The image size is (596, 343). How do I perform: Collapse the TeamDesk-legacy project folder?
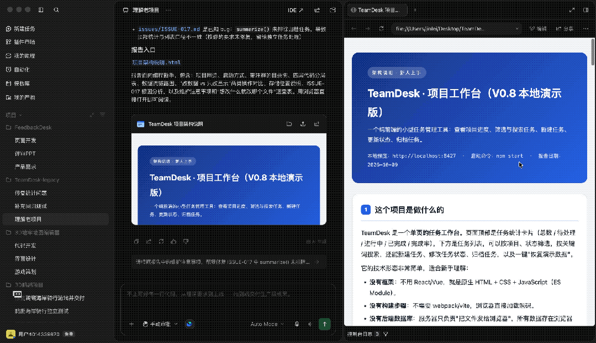click(33, 180)
